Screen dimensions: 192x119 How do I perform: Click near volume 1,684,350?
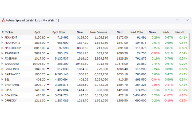(101, 43)
